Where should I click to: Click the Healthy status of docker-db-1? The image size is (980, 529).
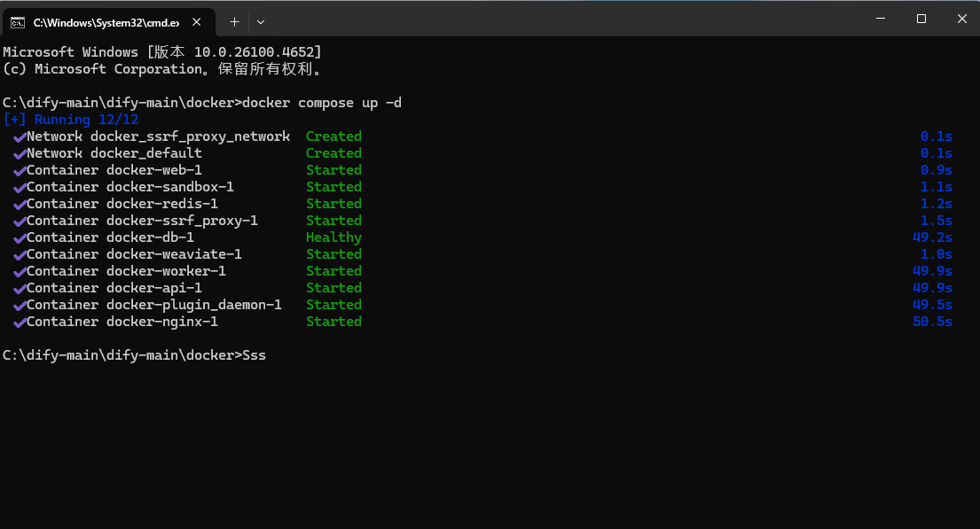[333, 237]
